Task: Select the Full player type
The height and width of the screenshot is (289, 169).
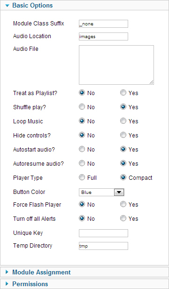Action: [82, 177]
